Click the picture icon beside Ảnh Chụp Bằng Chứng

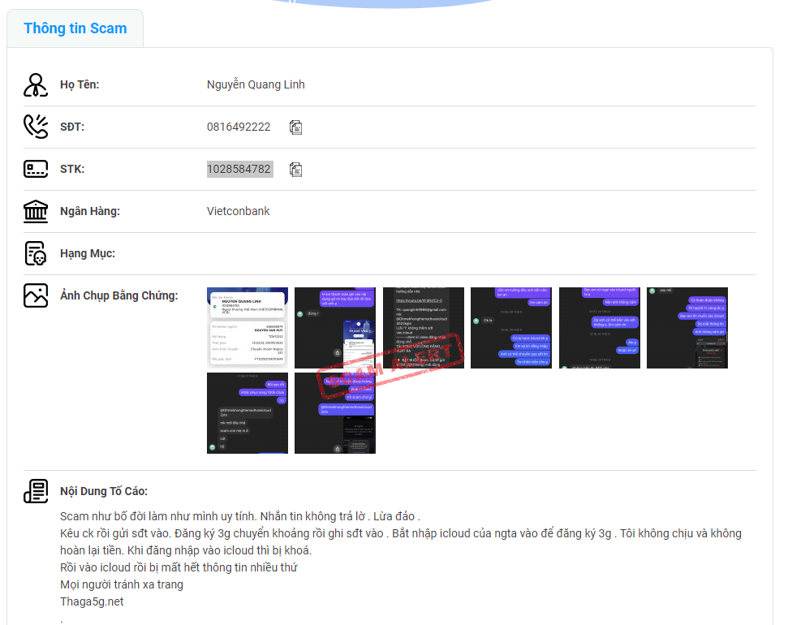36,295
